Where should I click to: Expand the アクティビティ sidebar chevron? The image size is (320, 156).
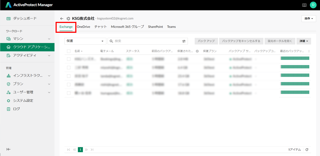(49, 55)
